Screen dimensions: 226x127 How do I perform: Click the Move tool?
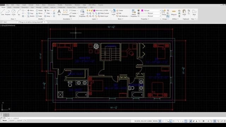pyautogui.click(x=30, y=11)
